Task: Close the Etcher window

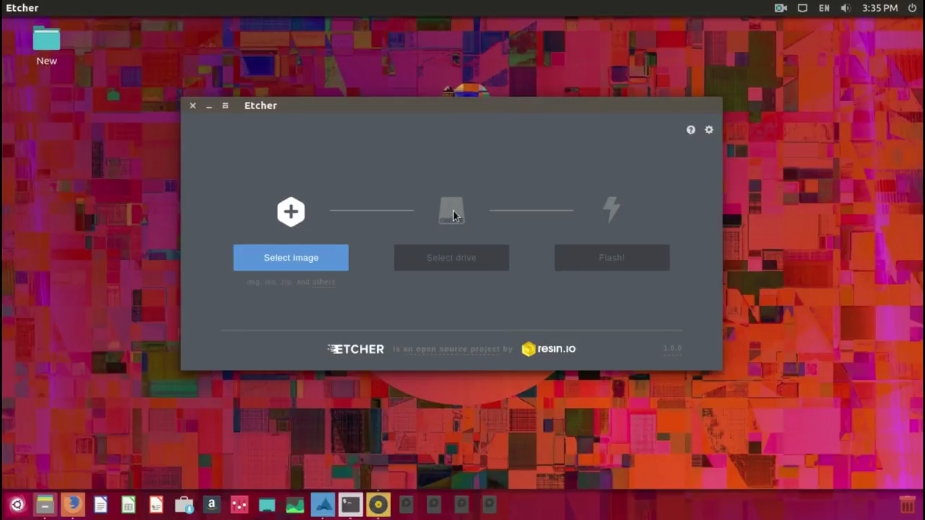Action: pyautogui.click(x=193, y=105)
